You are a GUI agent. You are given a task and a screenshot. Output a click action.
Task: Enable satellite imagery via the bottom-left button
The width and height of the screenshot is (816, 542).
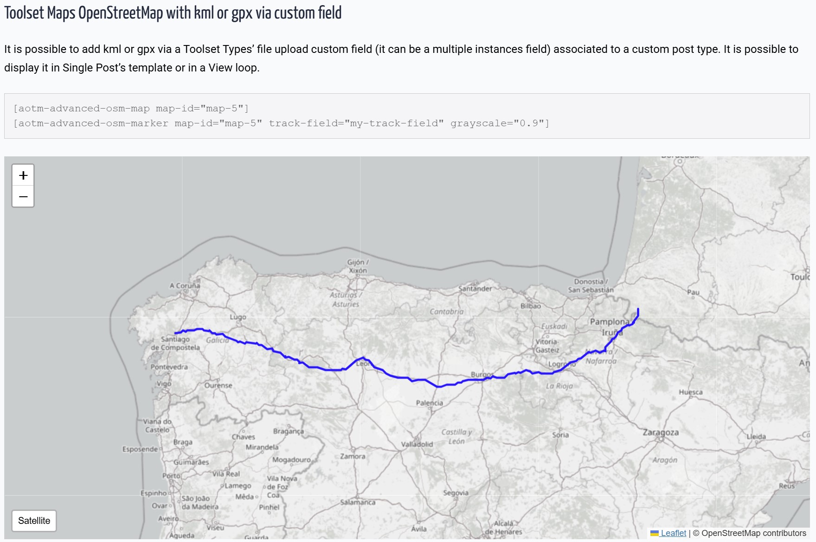(x=34, y=520)
